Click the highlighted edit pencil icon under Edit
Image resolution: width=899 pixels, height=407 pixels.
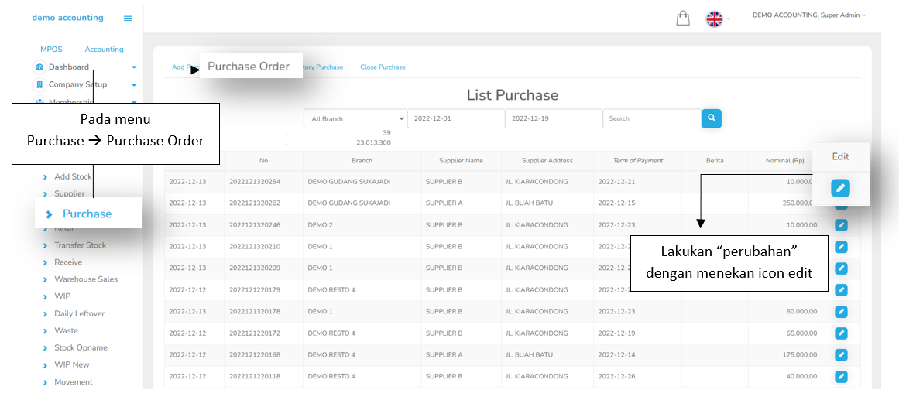pyautogui.click(x=840, y=188)
